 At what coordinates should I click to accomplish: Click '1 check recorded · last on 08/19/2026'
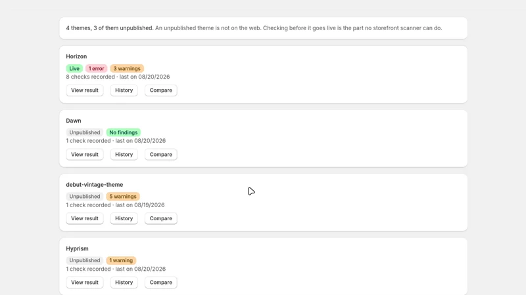[x=116, y=205]
